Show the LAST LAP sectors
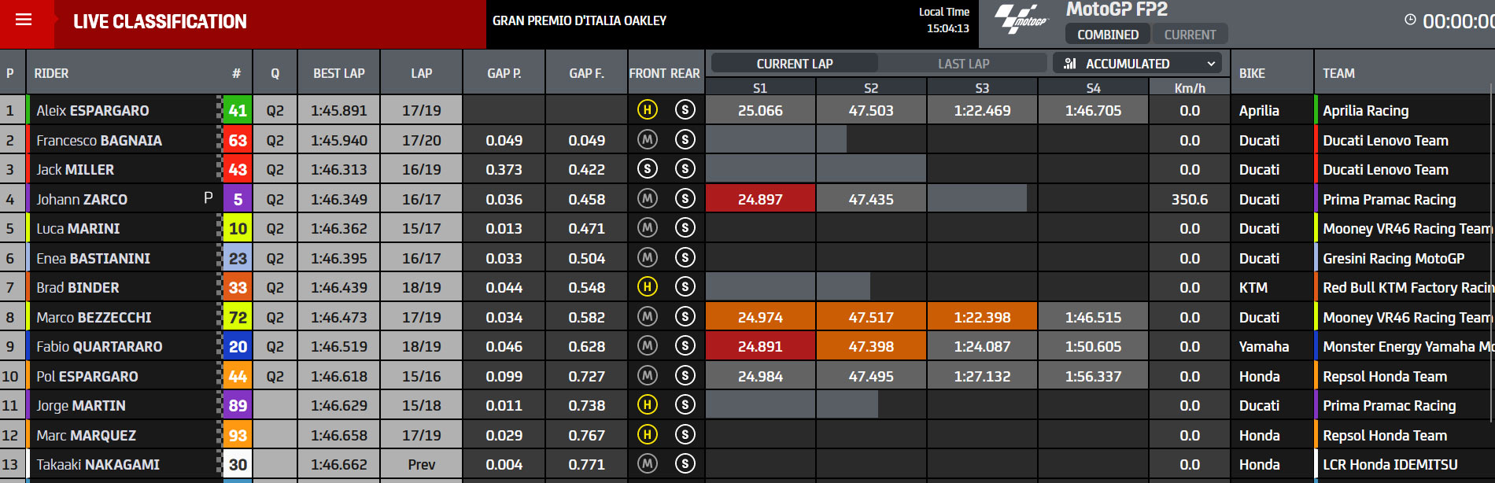This screenshot has height=483, width=1495. pos(963,63)
